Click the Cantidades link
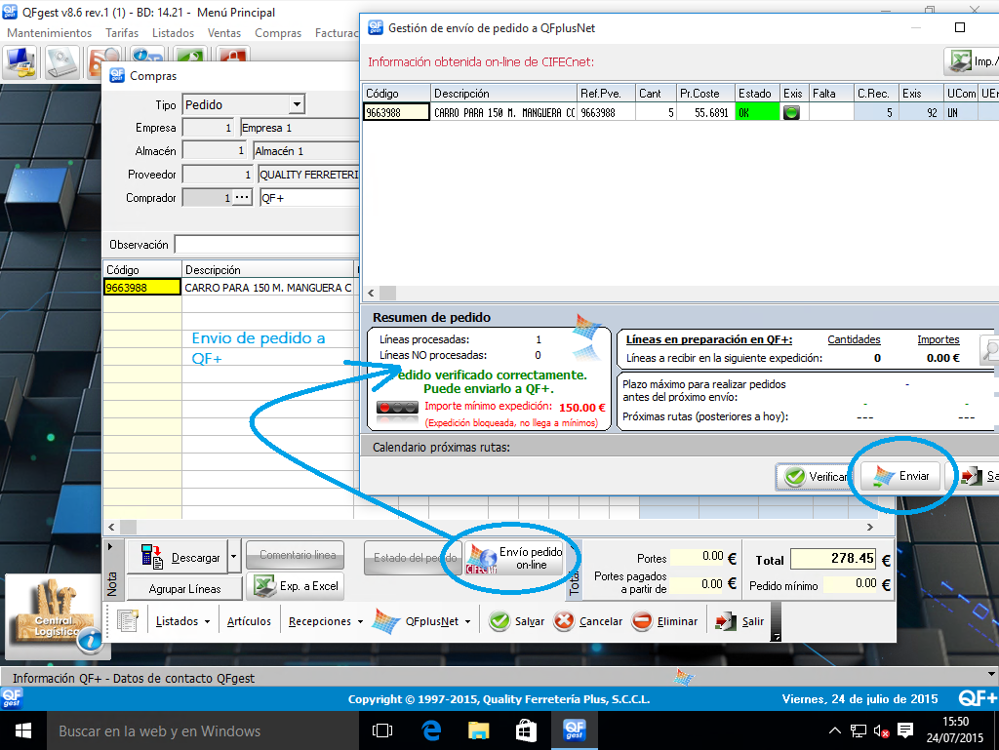The width and height of the screenshot is (999, 750). [x=854, y=339]
